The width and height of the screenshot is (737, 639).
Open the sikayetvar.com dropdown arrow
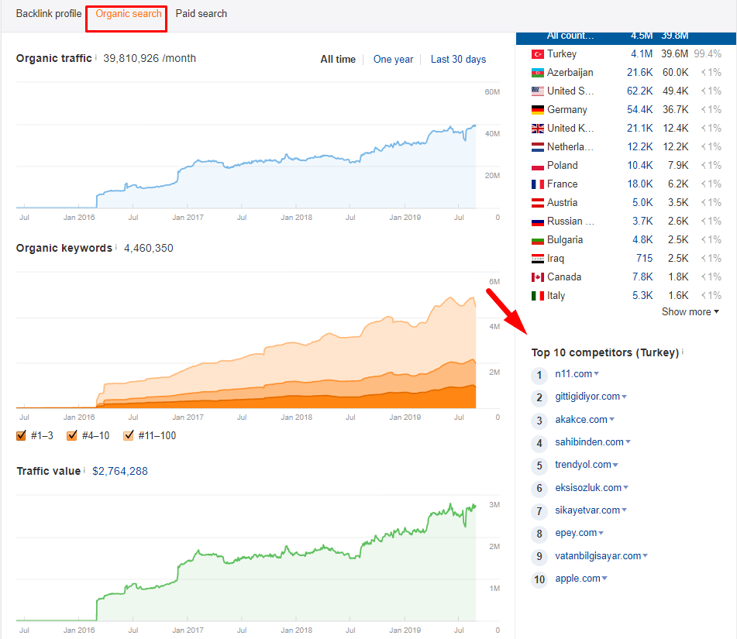point(624,510)
